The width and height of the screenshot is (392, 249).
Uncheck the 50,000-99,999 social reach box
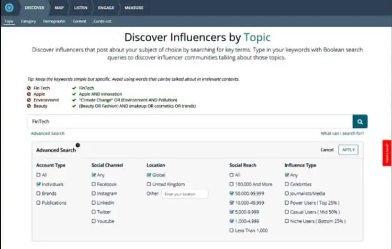232,193
